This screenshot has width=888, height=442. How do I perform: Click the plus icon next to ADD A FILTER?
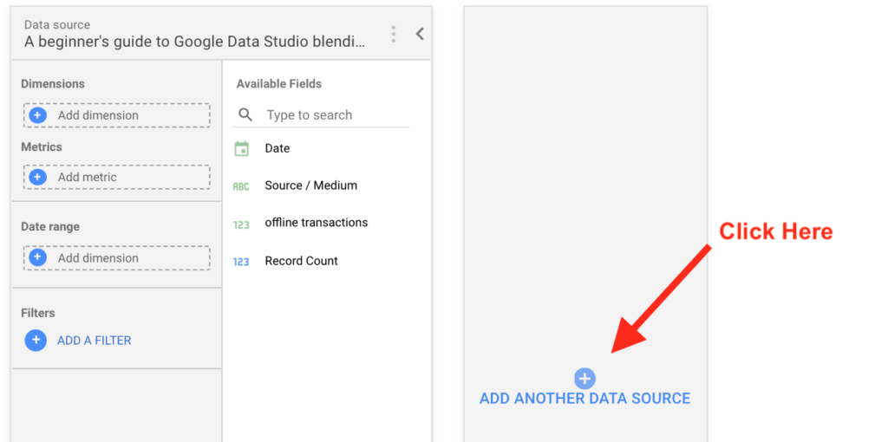point(36,341)
